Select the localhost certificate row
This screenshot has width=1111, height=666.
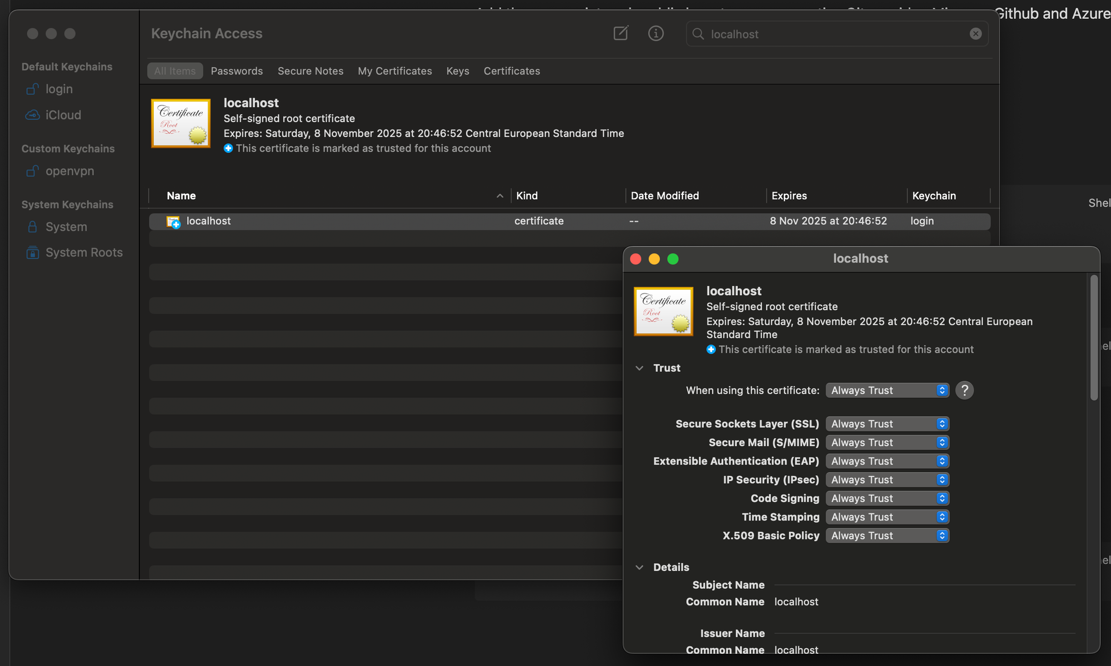333,221
